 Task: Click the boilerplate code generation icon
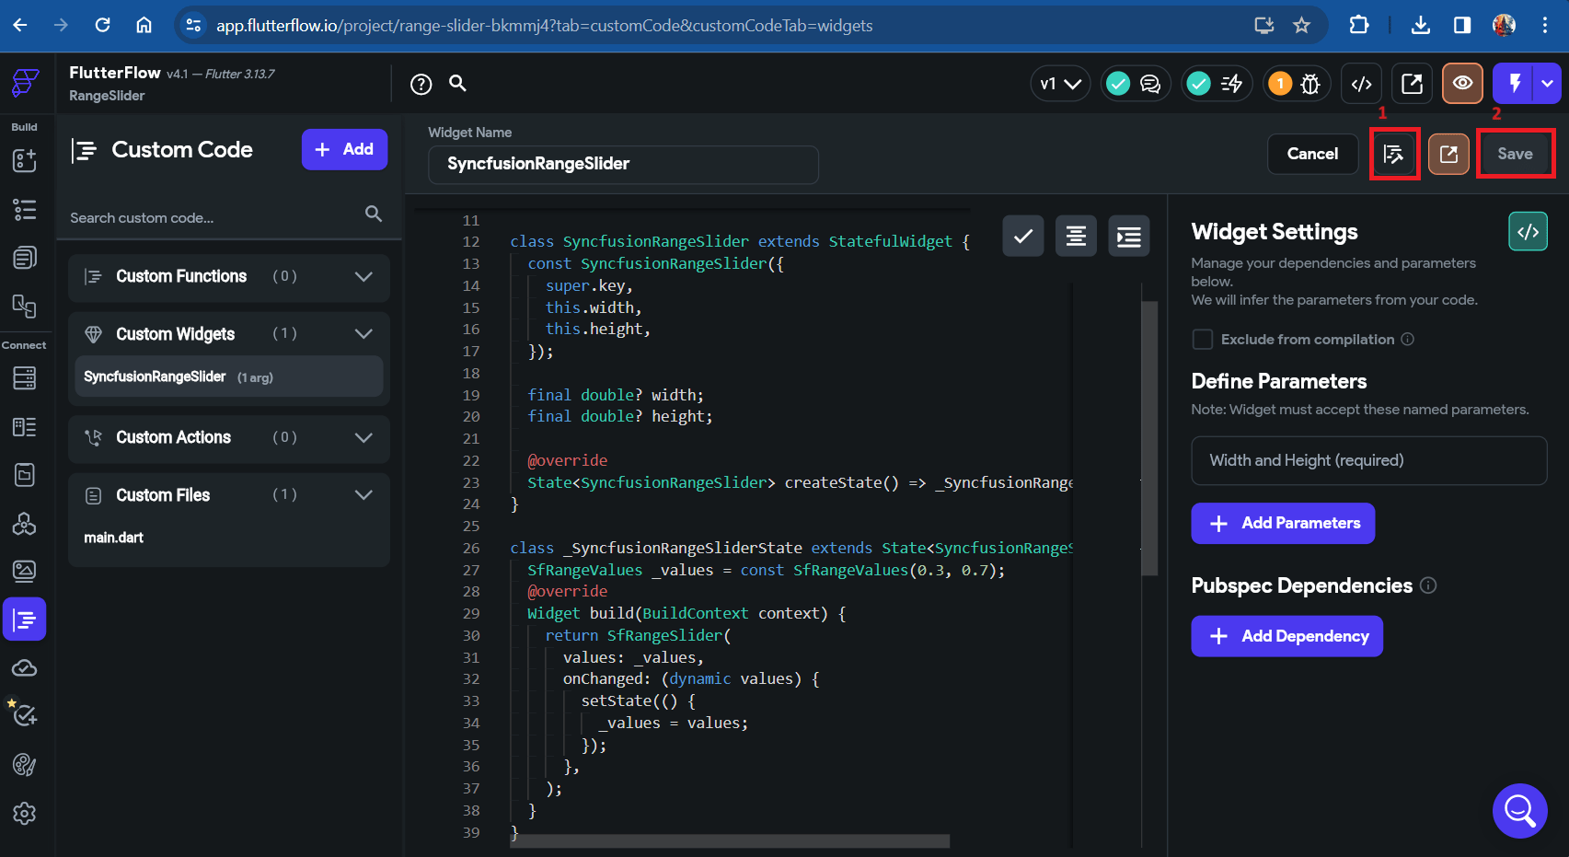click(1394, 154)
